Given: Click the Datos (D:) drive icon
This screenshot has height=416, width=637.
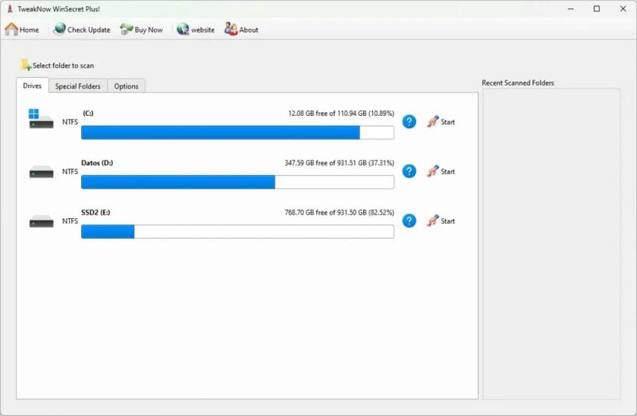Looking at the screenshot, I should tap(41, 172).
